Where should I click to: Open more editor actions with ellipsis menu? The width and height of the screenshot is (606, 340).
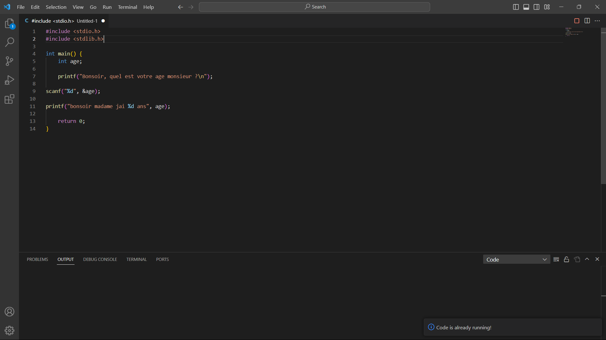[597, 21]
